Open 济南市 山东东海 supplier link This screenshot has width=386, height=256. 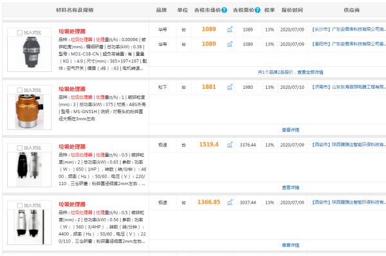point(348,87)
